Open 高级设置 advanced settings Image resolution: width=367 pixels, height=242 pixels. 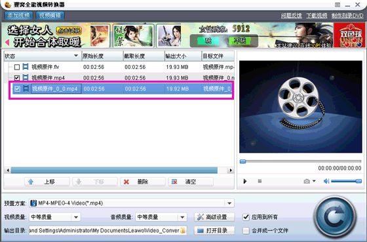[214, 217]
